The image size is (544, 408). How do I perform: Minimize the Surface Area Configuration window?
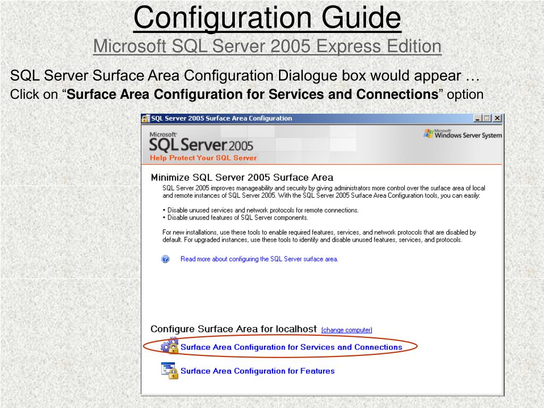click(478, 118)
